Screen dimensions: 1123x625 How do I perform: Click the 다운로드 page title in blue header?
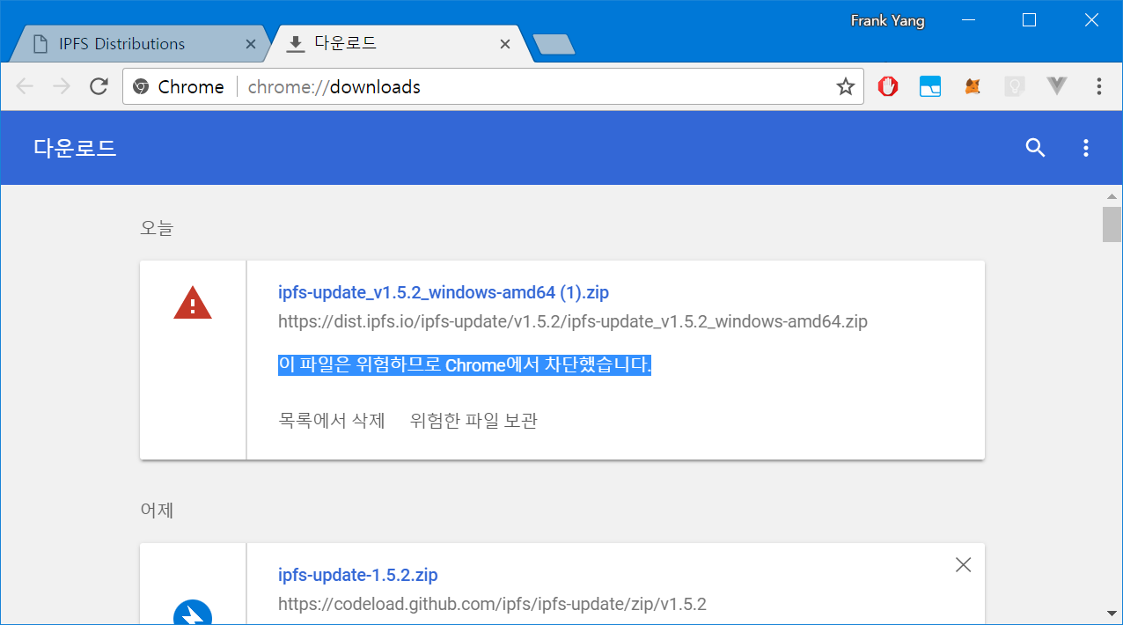coord(75,148)
